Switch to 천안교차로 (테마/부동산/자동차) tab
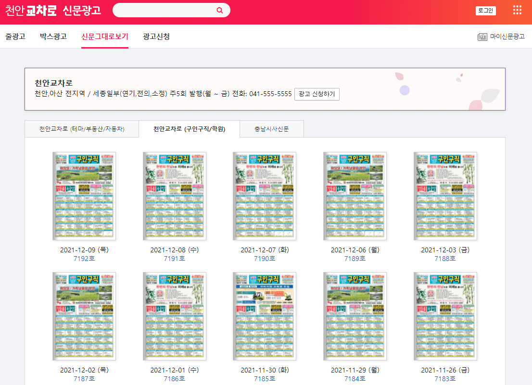This screenshot has width=532, height=385. pos(82,129)
